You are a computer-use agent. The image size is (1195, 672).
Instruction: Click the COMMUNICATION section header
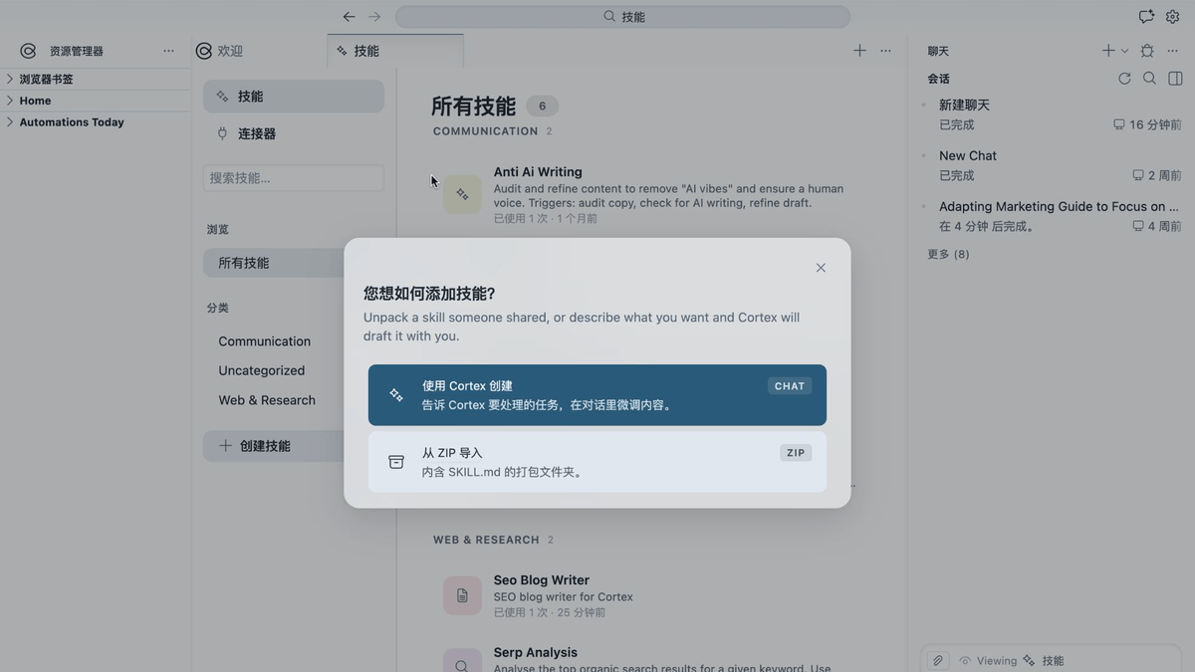(x=485, y=131)
